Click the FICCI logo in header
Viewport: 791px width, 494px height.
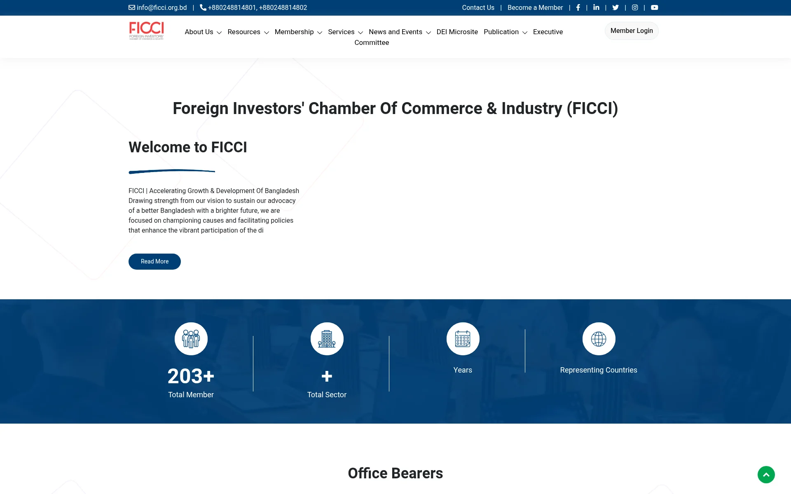(146, 31)
